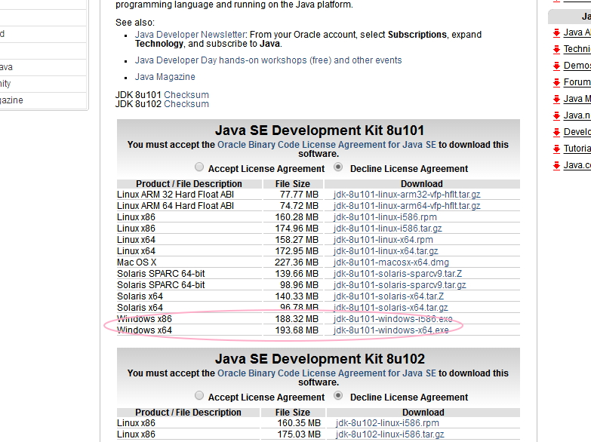Download jdk-8u101-linux-i586.rpm

pos(385,217)
